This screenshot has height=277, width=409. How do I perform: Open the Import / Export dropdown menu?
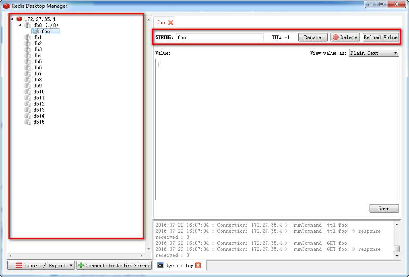[41, 265]
